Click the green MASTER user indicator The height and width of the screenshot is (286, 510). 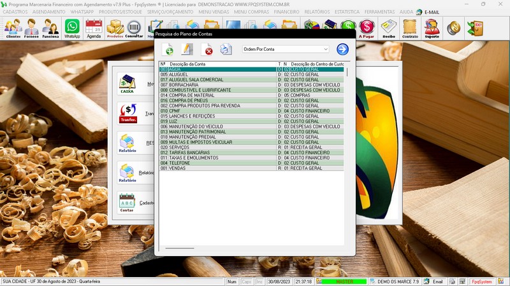coord(344,282)
